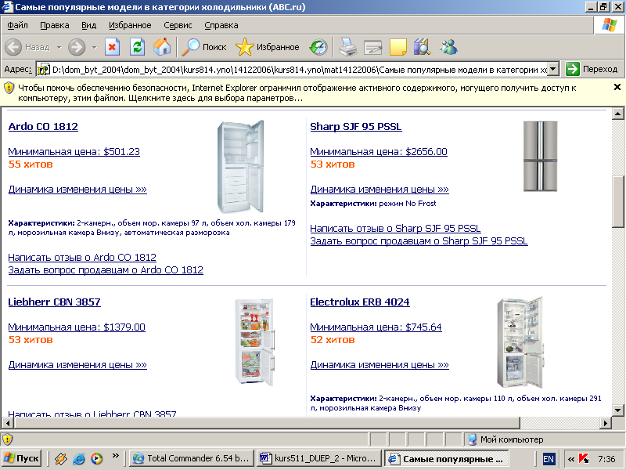Open price dynamics link under Ardo
The image size is (626, 470).
point(77,189)
